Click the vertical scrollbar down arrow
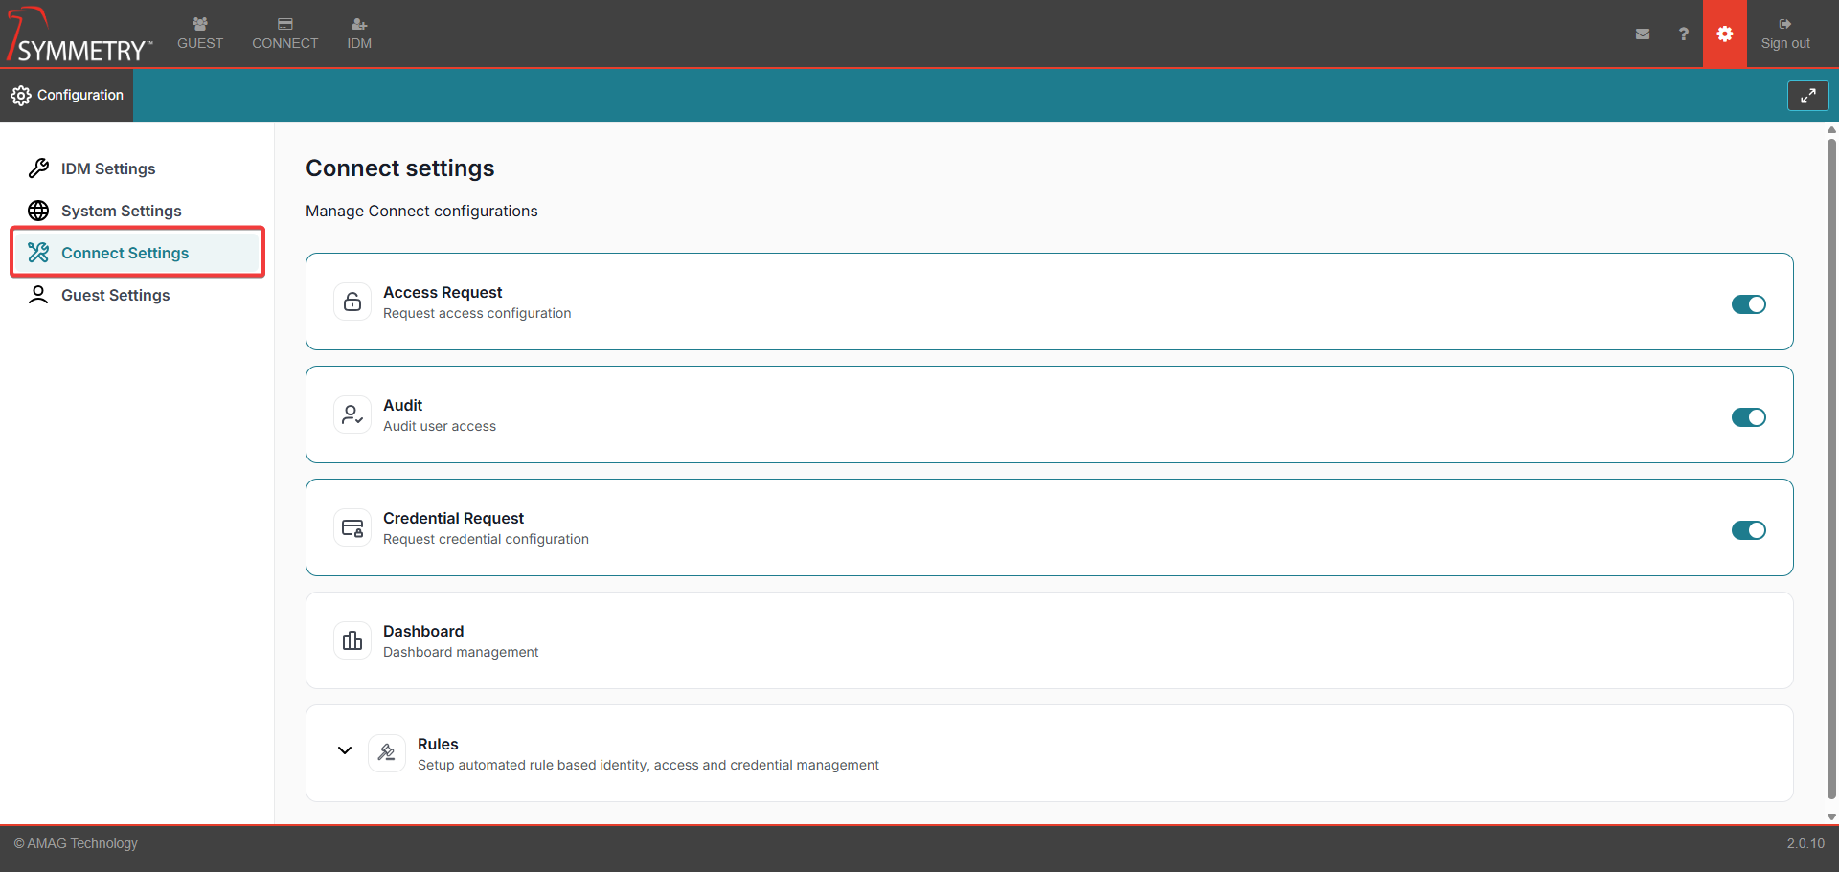 click(x=1831, y=816)
